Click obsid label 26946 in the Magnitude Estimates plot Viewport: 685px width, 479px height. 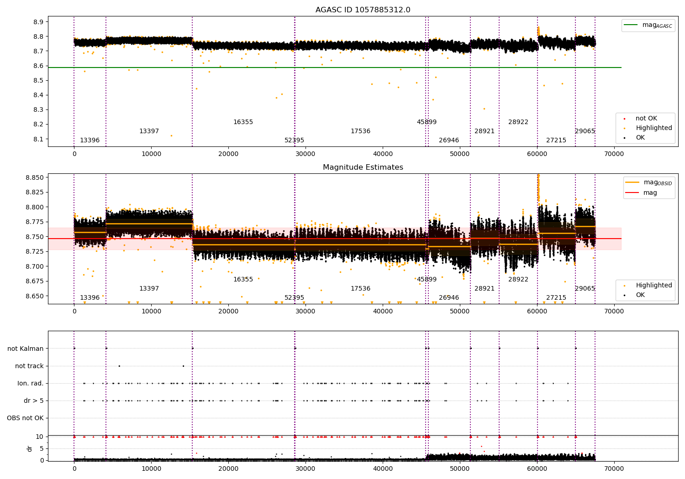pos(449,298)
